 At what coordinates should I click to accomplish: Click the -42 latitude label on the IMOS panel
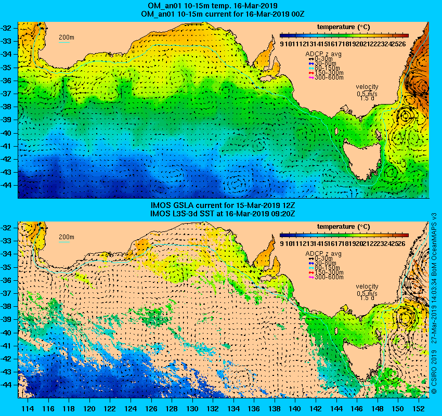click(6, 358)
